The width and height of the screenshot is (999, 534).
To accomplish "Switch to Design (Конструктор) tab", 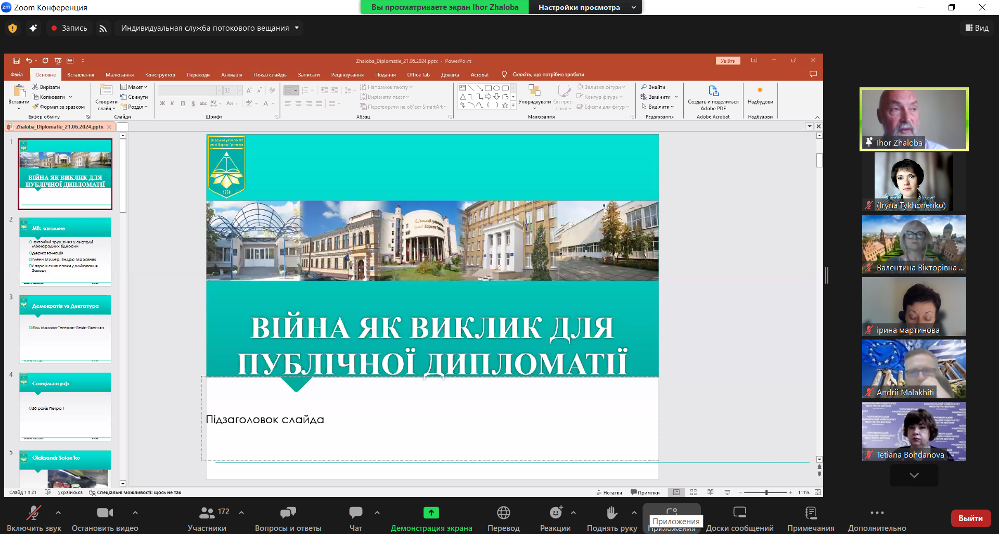I will 160,75.
